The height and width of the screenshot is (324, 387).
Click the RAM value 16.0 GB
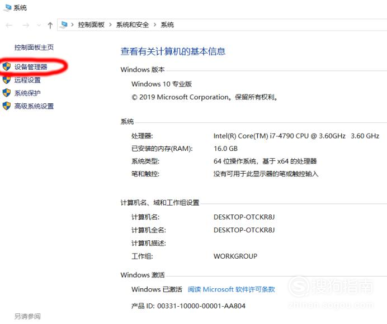click(225, 149)
